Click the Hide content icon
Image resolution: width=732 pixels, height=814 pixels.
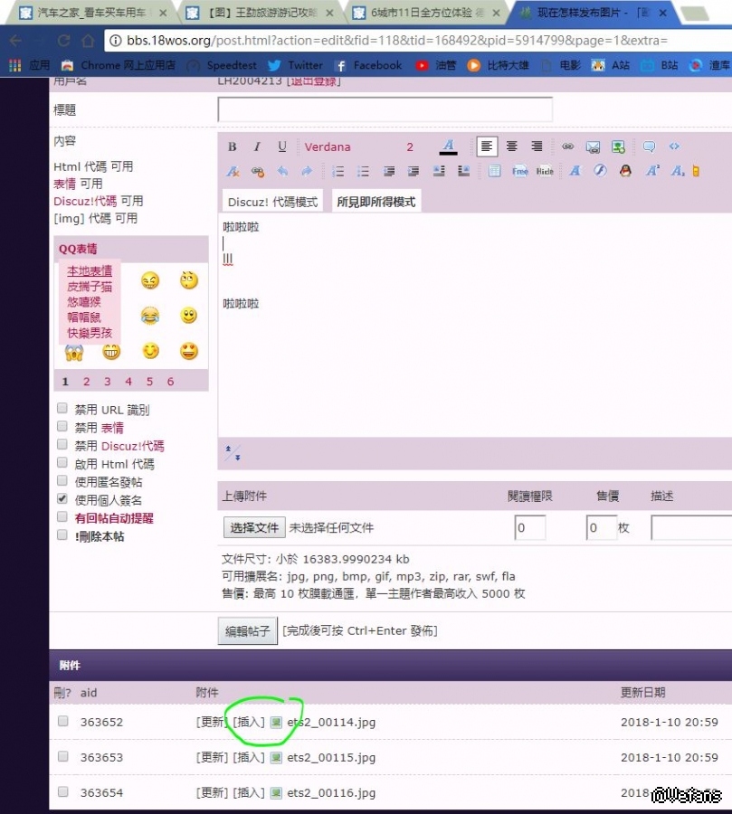click(545, 171)
